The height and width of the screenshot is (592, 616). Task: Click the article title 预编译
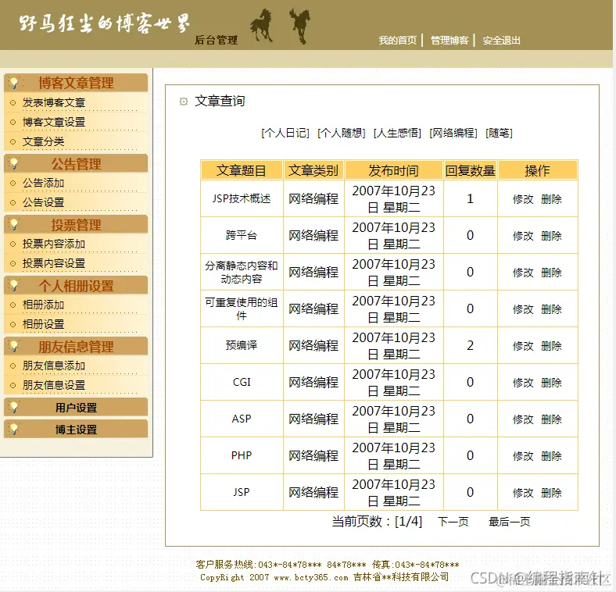[242, 345]
